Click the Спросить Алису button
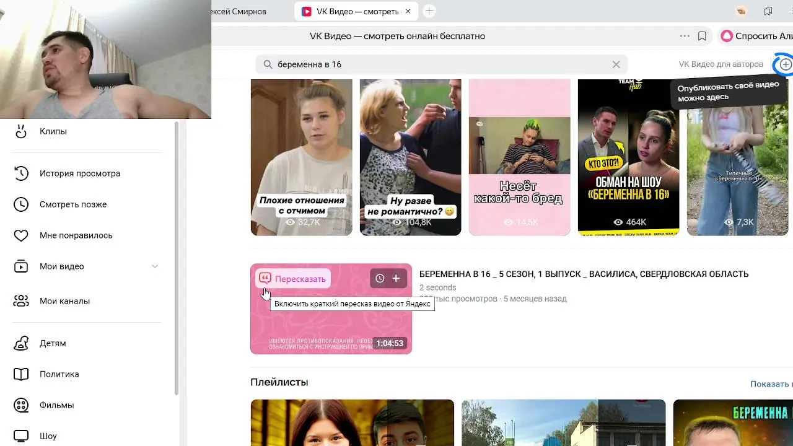The width and height of the screenshot is (793, 446). pyautogui.click(x=756, y=36)
